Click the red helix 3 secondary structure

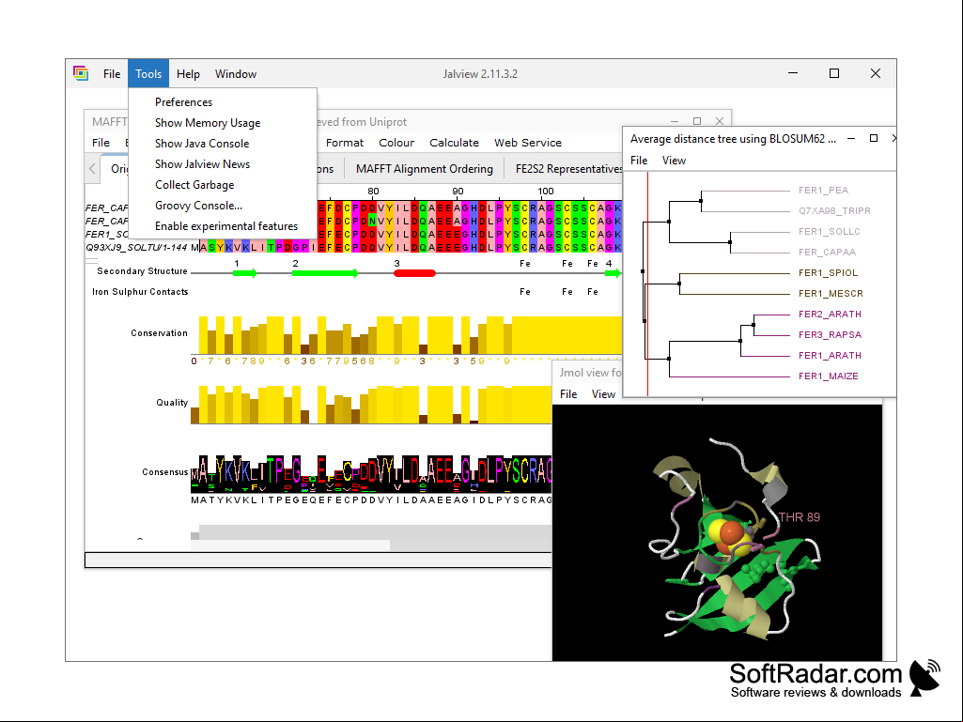tap(414, 273)
